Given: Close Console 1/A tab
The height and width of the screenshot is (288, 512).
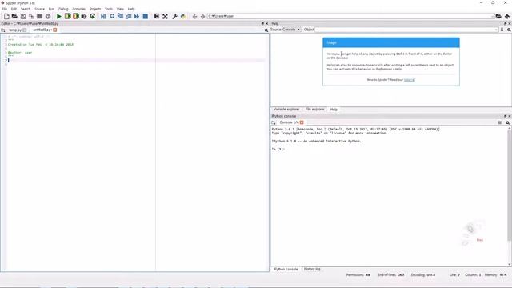Looking at the screenshot, I should 302,122.
